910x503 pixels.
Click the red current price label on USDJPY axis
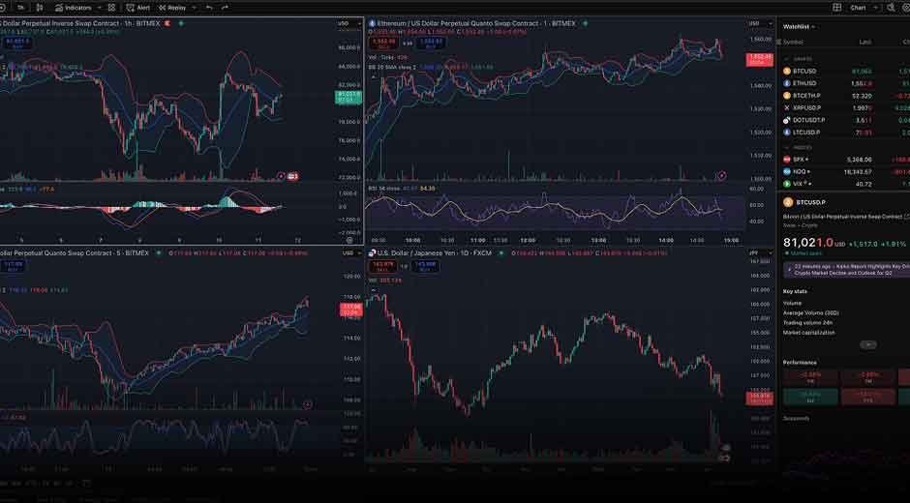click(759, 398)
